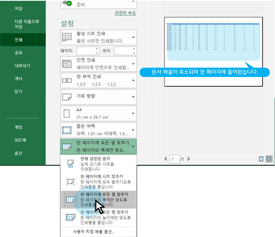This screenshot has height=237, width=275.
Task: Toggle zoom to page icon
Action: 269,159
